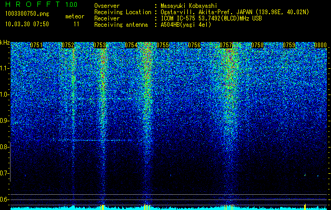The width and height of the screenshot is (331, 210).
Task: Click the 0800 time marker
Action: coord(320,45)
